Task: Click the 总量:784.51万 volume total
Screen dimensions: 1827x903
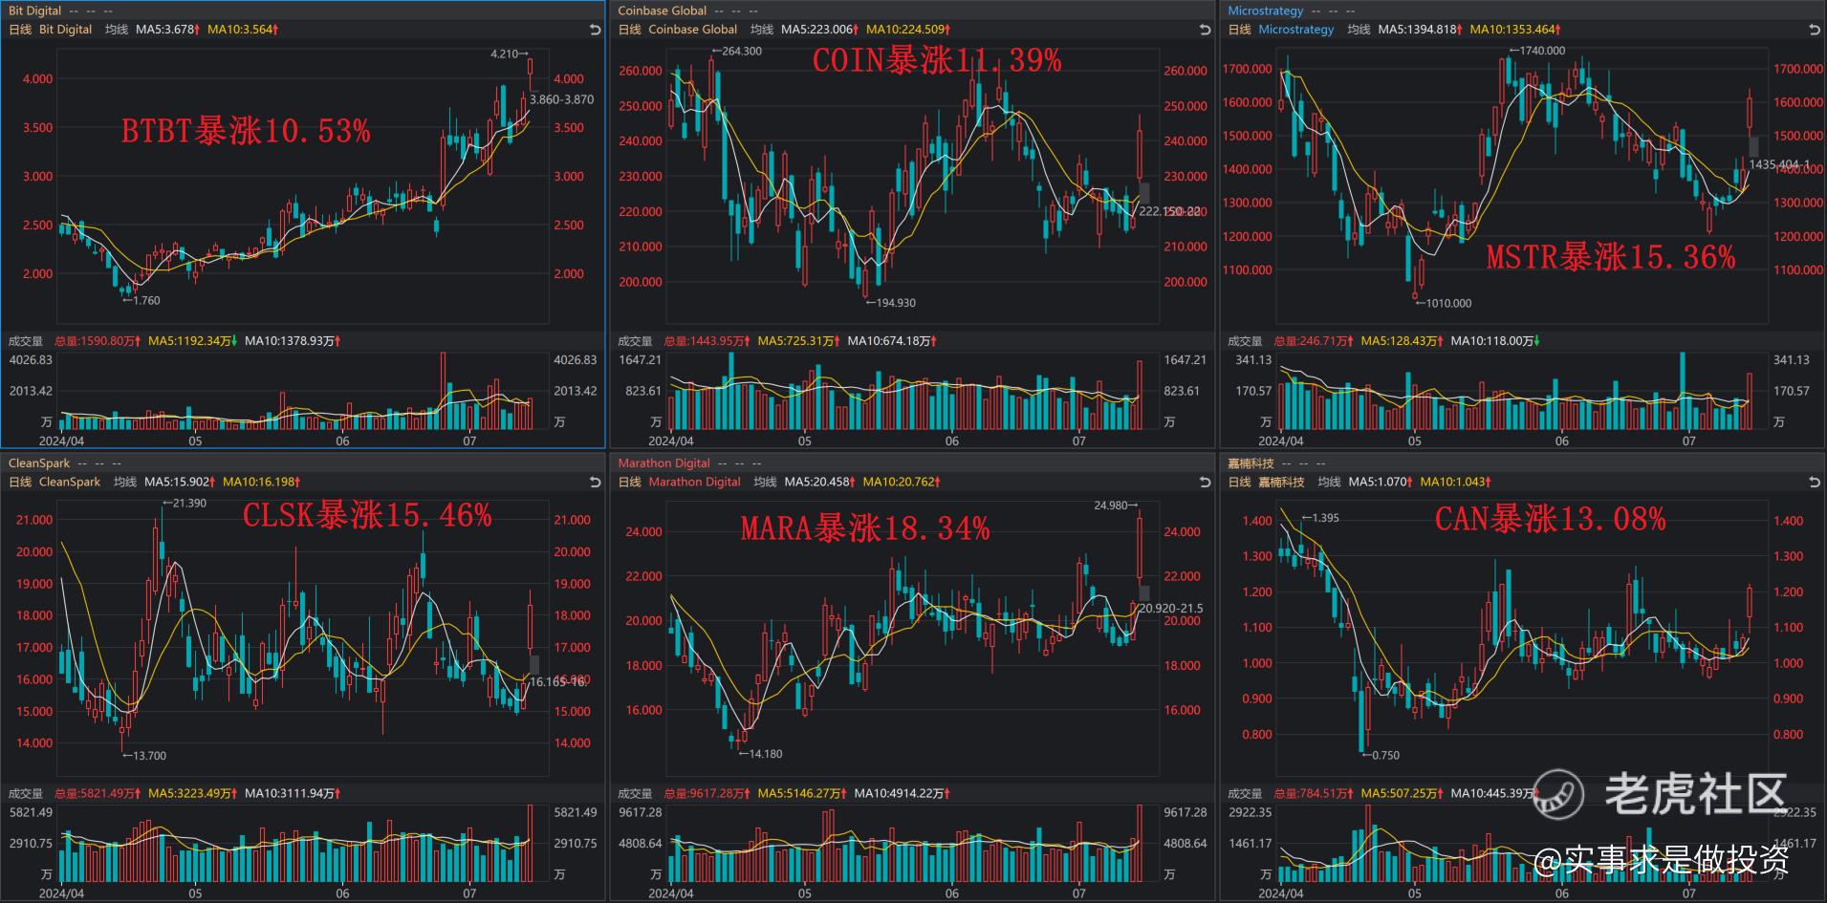Action: [x=1315, y=794]
